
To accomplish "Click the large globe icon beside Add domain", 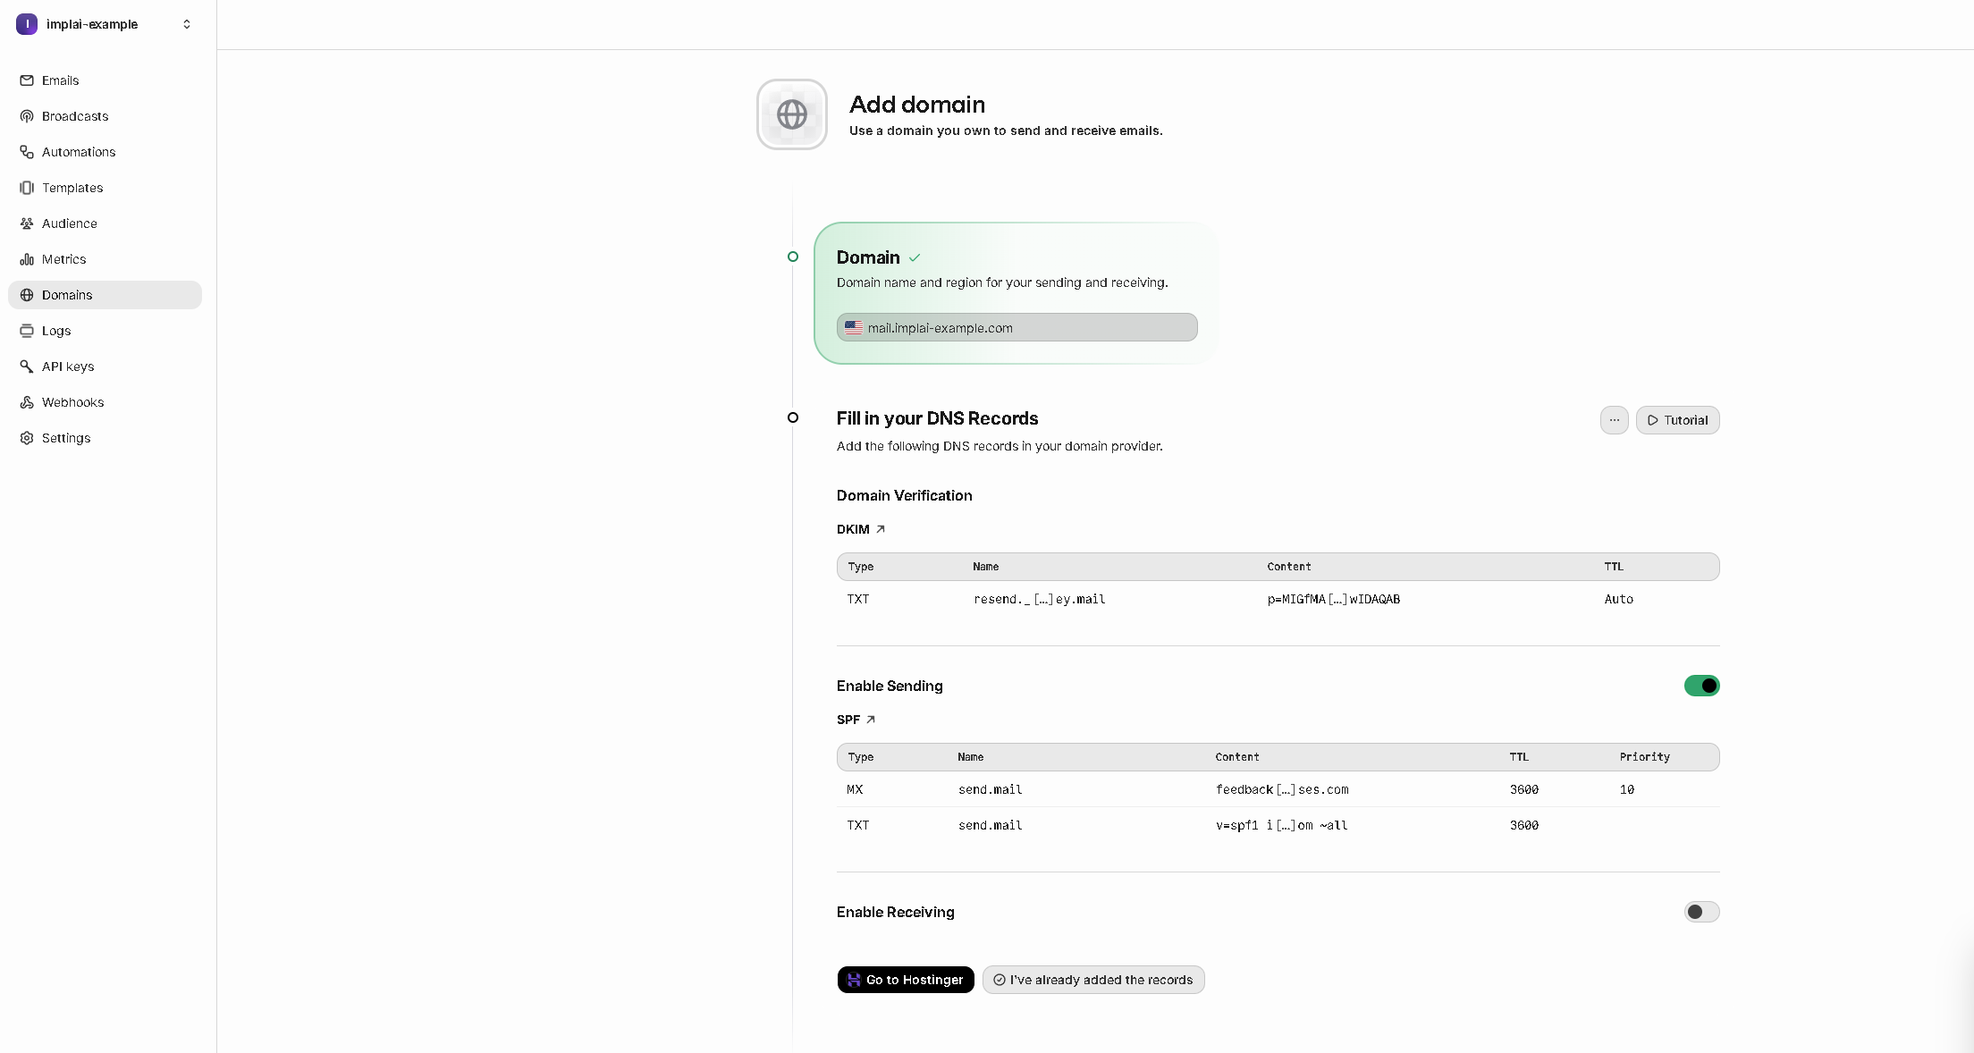I will [x=792, y=114].
